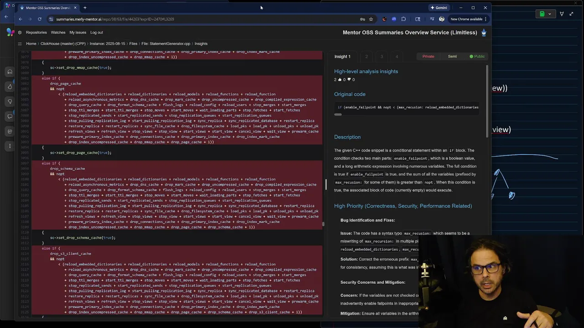Set visibility to Public
The height and width of the screenshot is (328, 584).
click(477, 56)
